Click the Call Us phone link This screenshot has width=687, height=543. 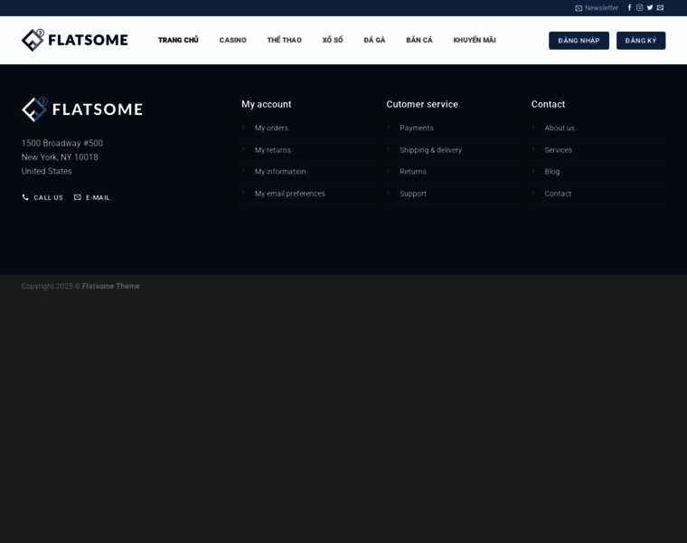coord(42,197)
